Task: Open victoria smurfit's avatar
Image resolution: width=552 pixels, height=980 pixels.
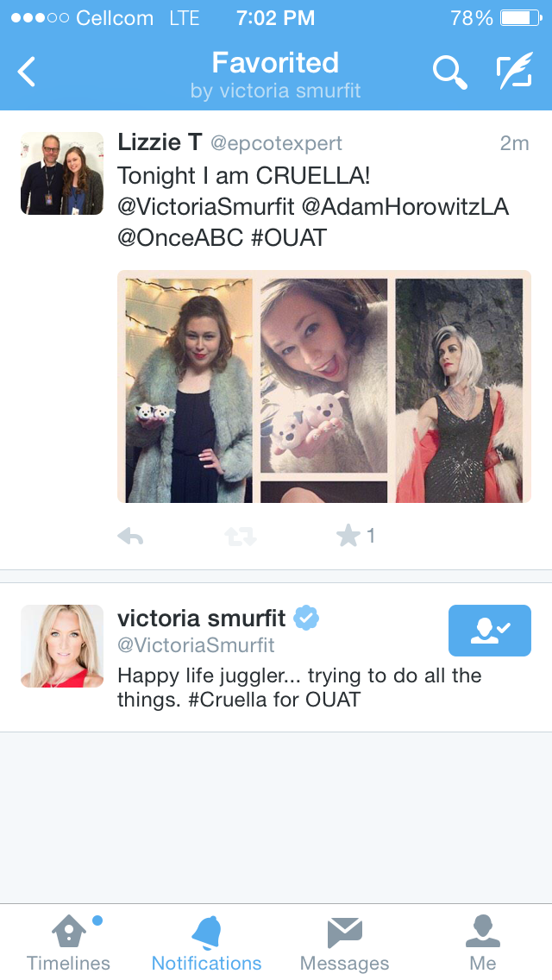Action: pyautogui.click(x=62, y=646)
